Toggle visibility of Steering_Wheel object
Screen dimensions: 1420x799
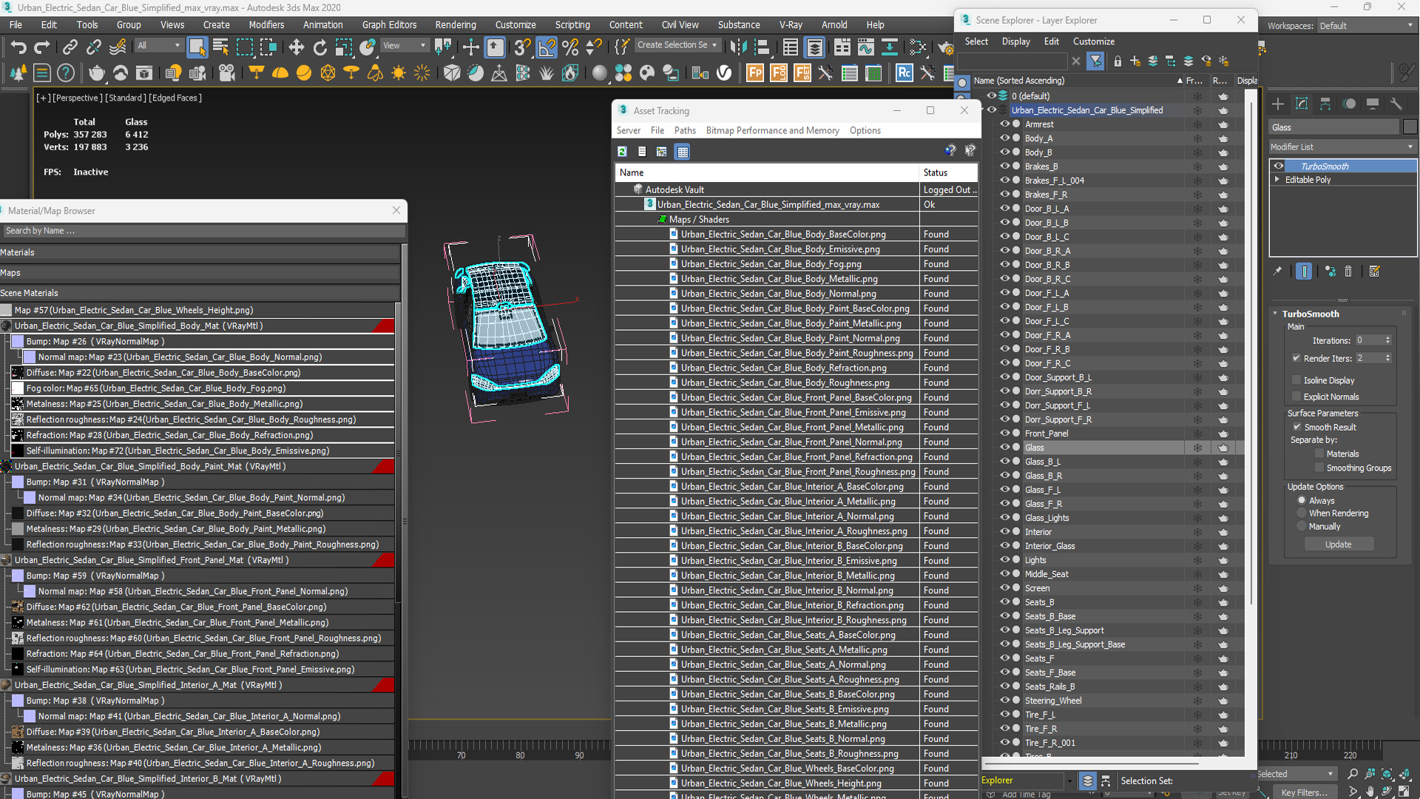click(1004, 700)
